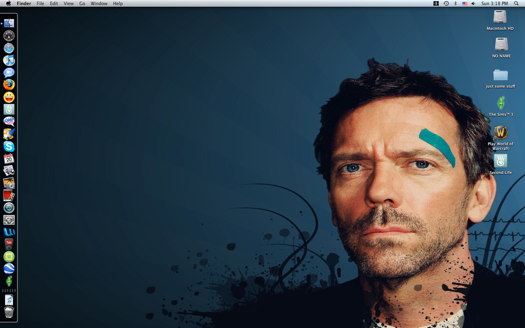Open the Finder menu
Image resolution: width=525 pixels, height=328 pixels.
coord(24,4)
